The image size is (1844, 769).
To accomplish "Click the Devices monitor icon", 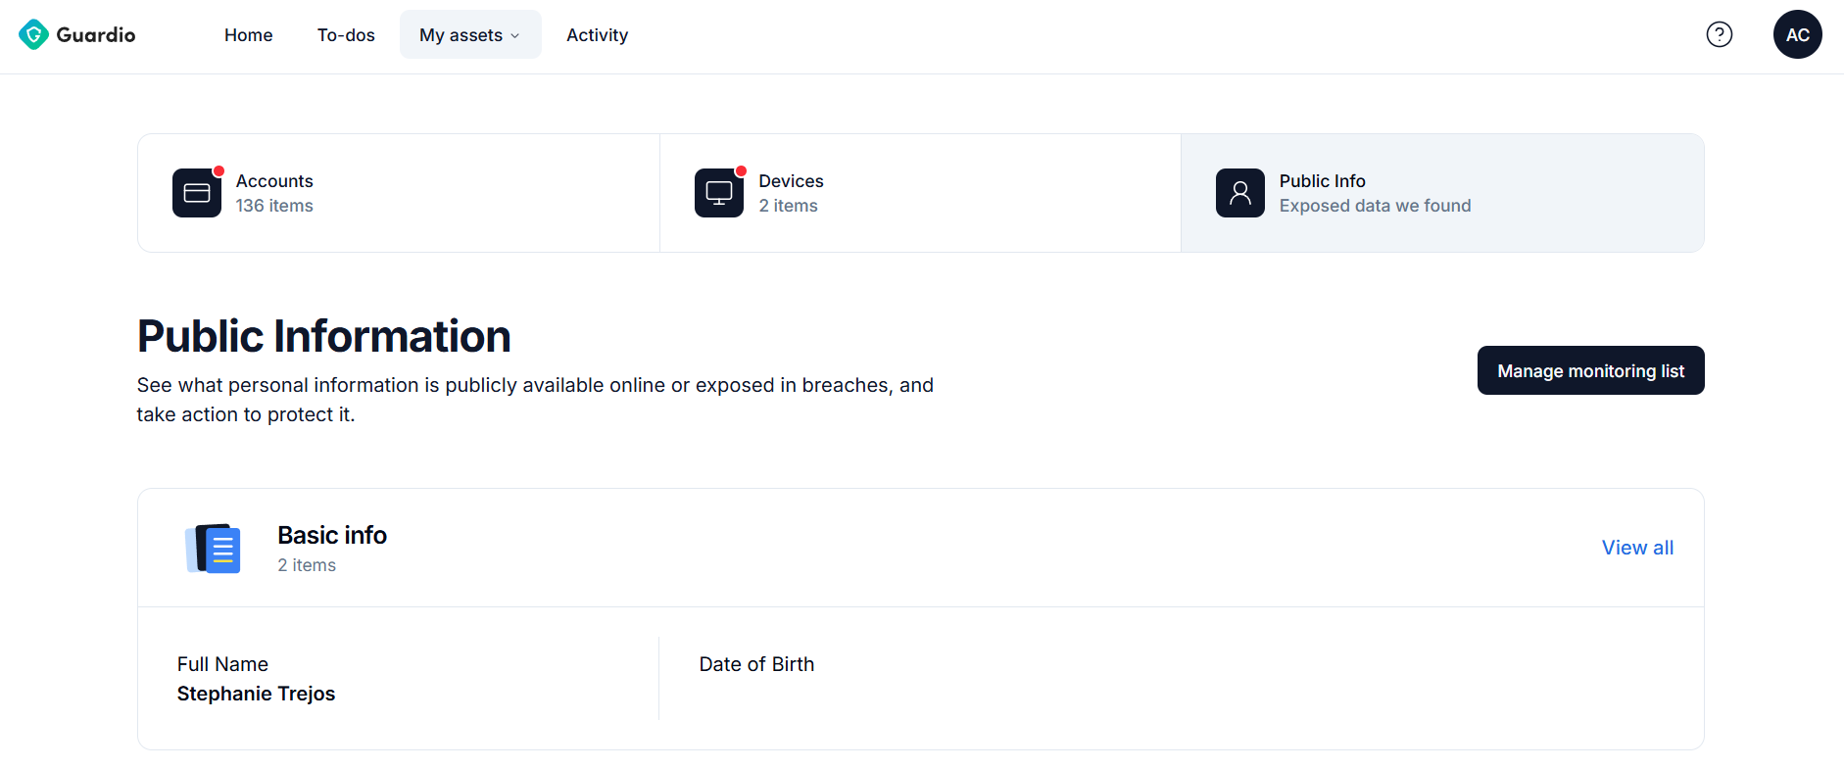I will (x=718, y=193).
